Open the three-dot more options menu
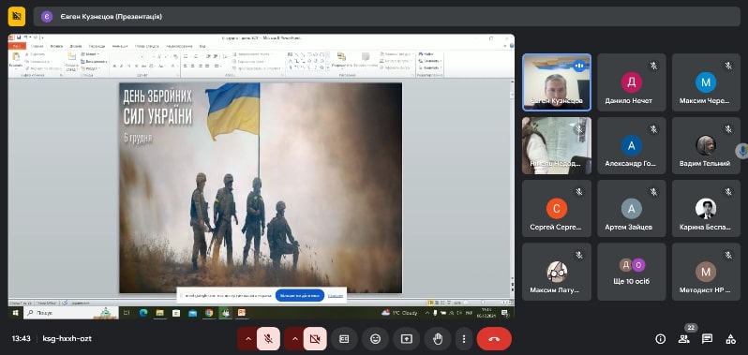 tap(464, 339)
